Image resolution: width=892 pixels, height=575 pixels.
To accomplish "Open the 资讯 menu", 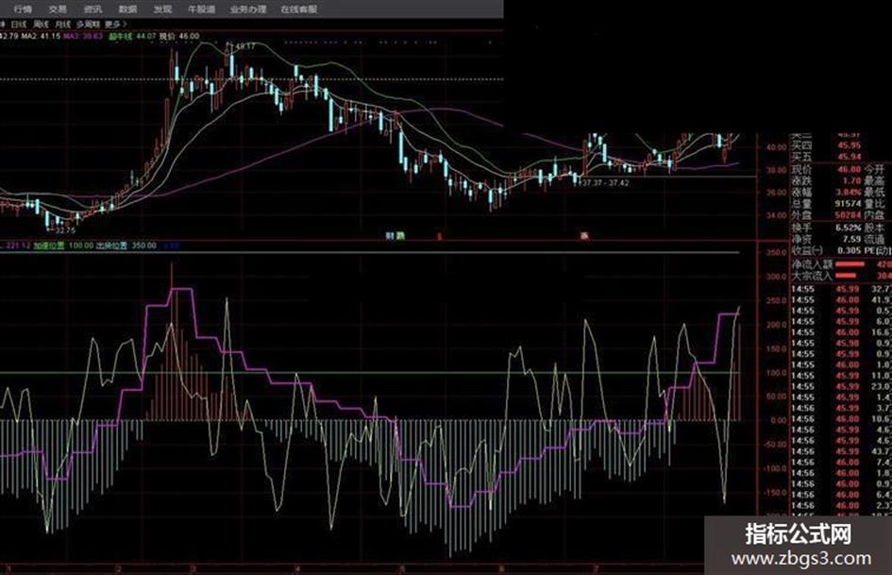I will coord(93,9).
